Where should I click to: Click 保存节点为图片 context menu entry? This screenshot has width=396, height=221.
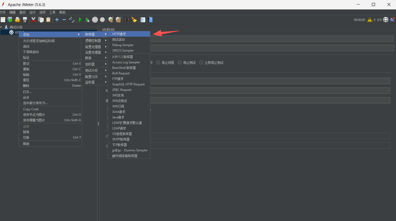click(x=50, y=115)
